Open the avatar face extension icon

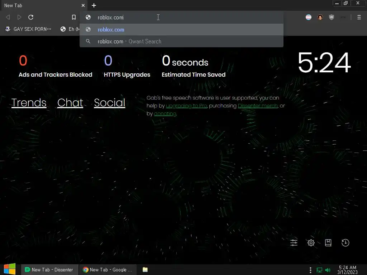coord(320,17)
